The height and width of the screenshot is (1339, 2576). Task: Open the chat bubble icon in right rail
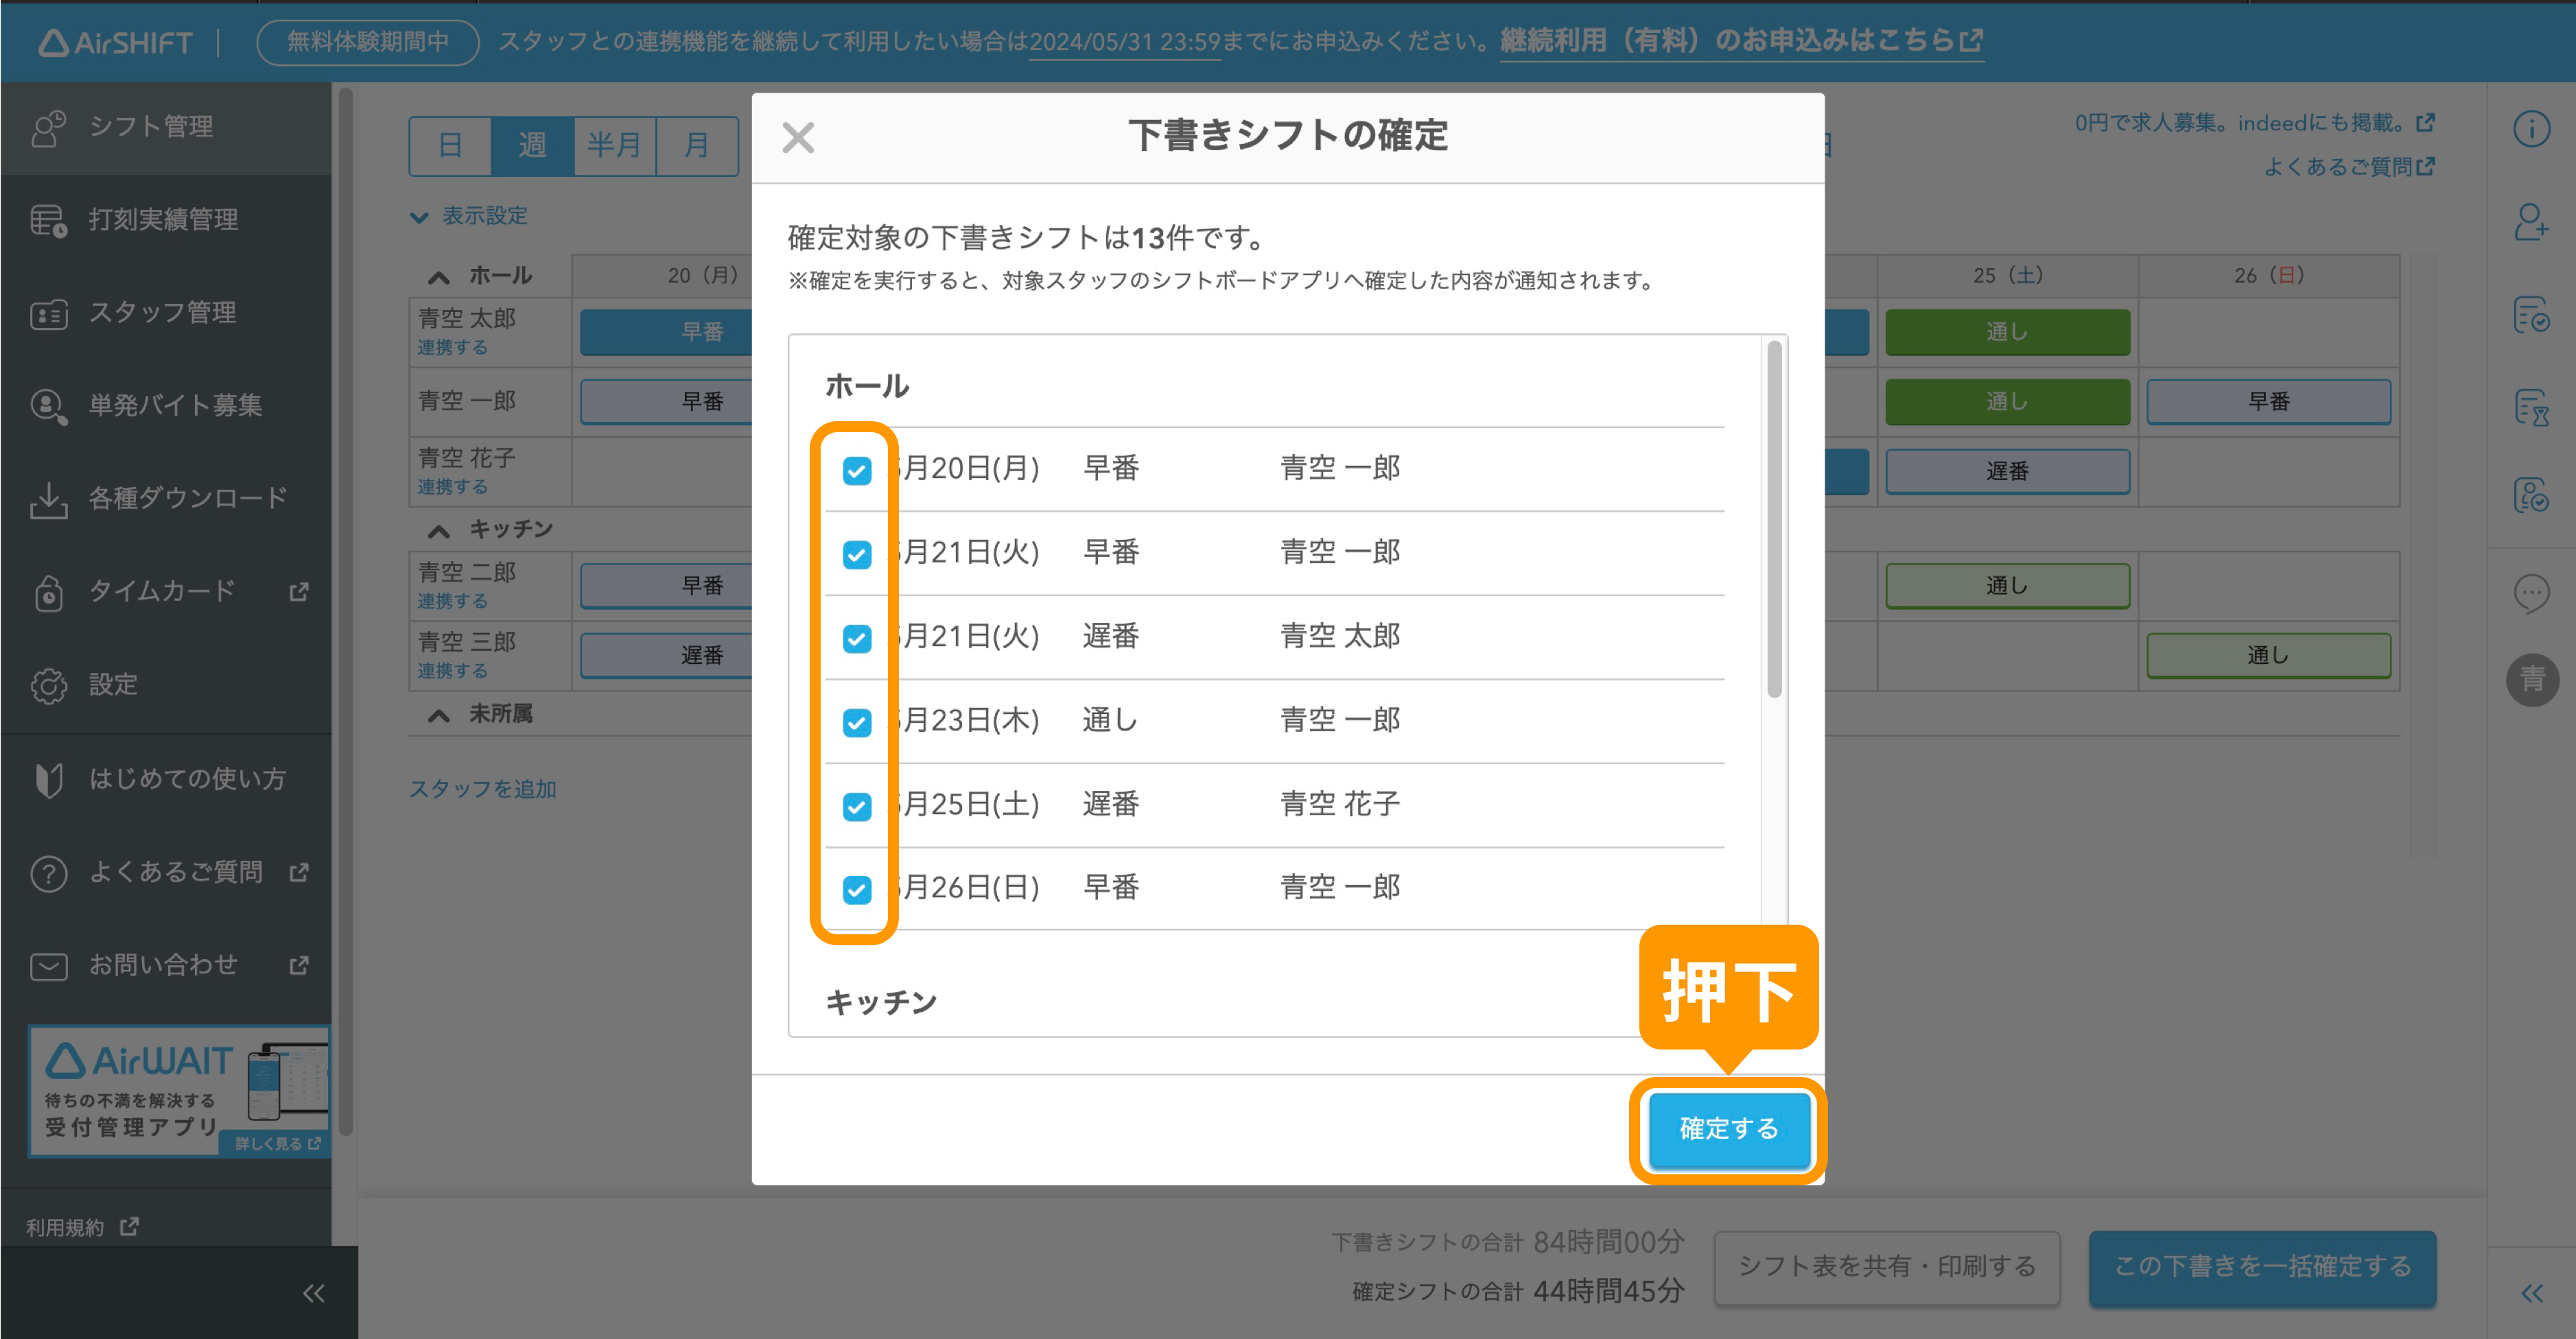coord(2531,594)
